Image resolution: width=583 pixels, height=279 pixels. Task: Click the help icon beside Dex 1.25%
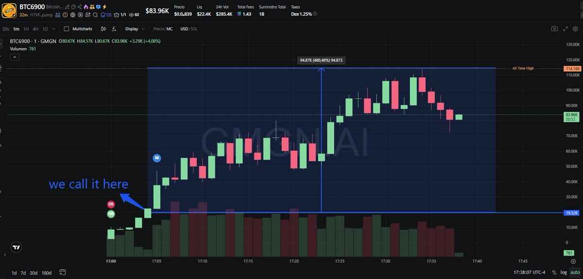pos(315,14)
